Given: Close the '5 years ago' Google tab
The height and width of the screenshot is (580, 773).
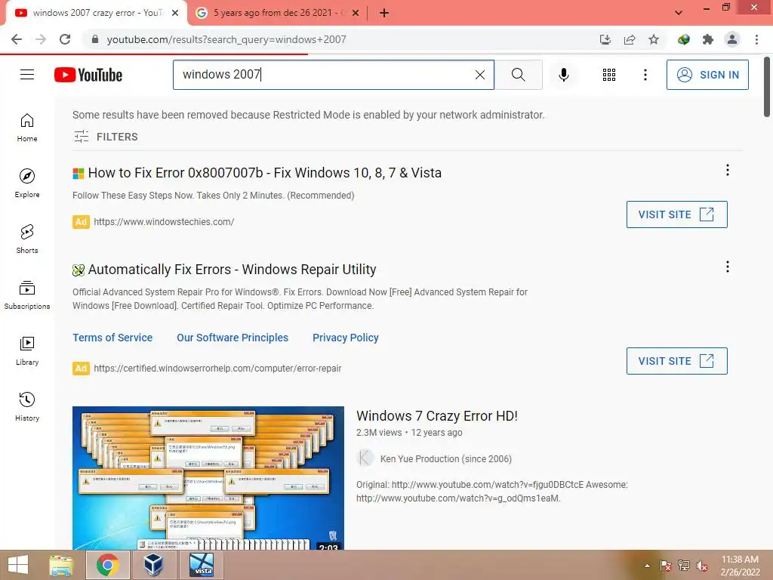Looking at the screenshot, I should click(x=356, y=13).
